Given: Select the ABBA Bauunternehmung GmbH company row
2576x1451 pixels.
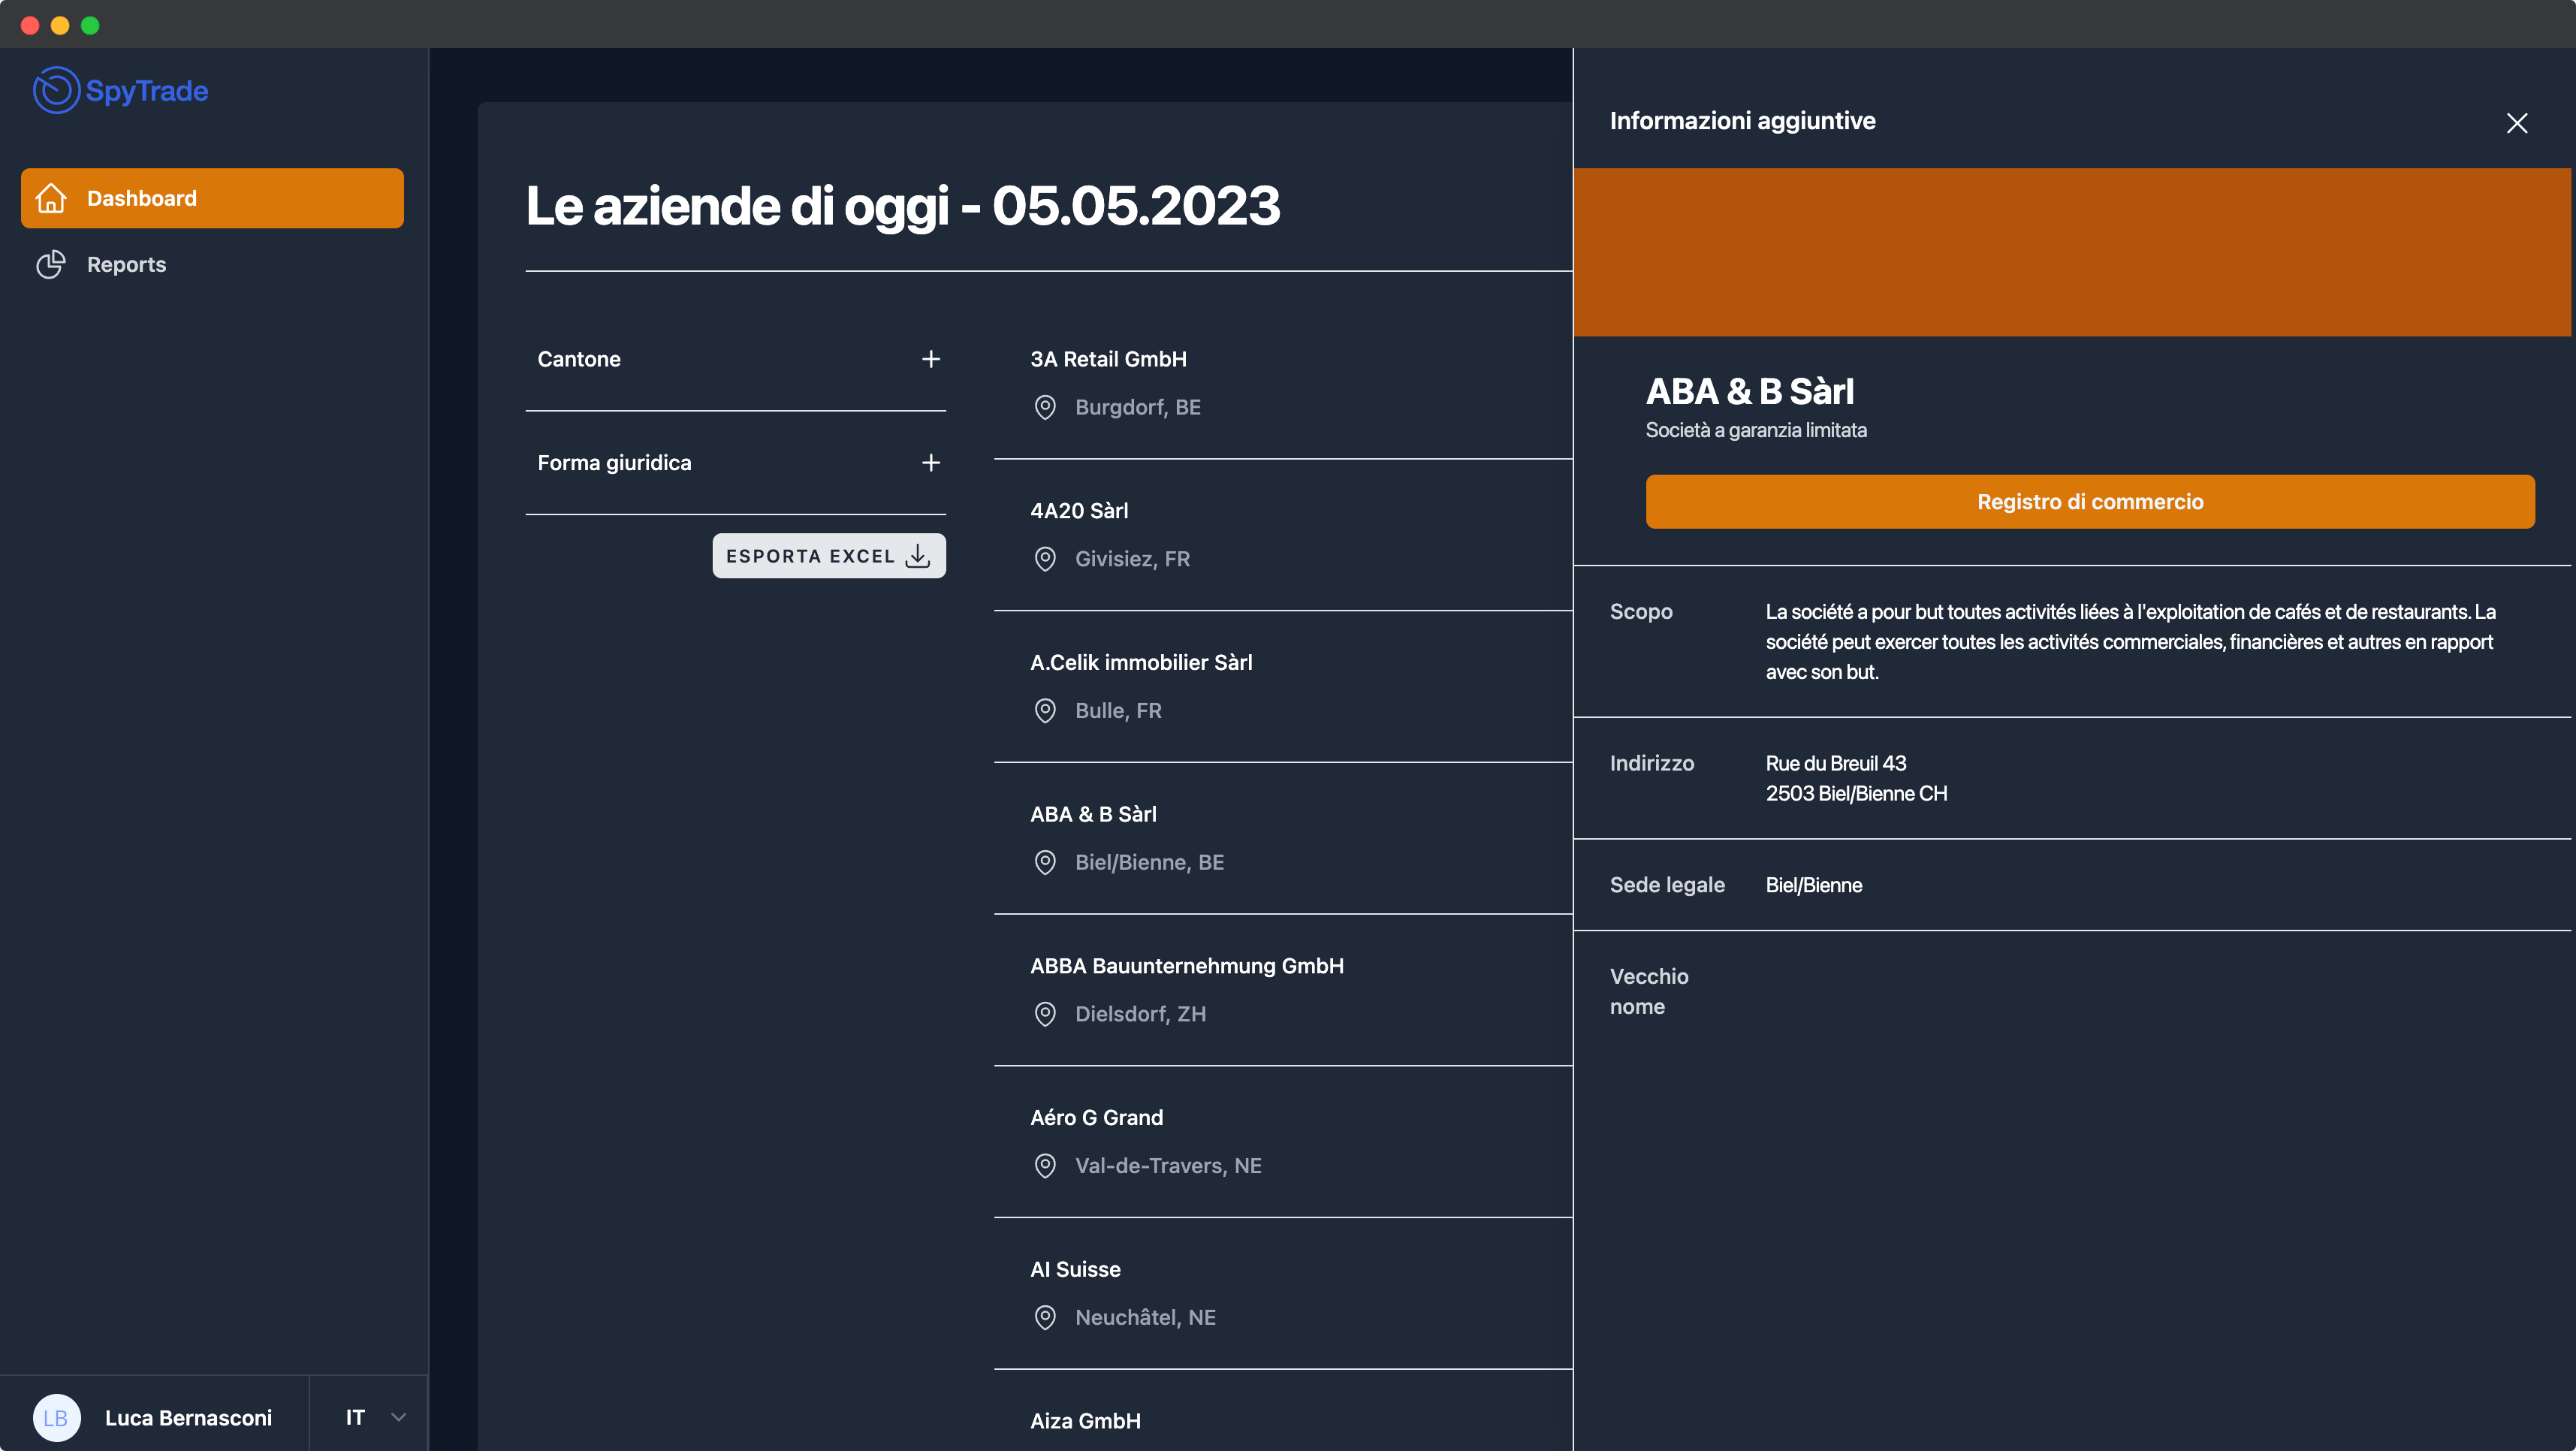Looking at the screenshot, I should pyautogui.click(x=1186, y=966).
